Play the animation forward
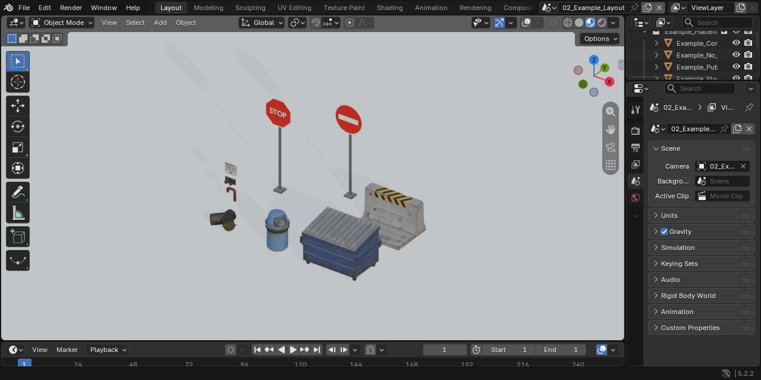The width and height of the screenshot is (761, 380). point(293,350)
